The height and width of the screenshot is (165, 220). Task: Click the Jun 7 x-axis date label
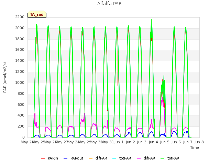click(x=188, y=142)
